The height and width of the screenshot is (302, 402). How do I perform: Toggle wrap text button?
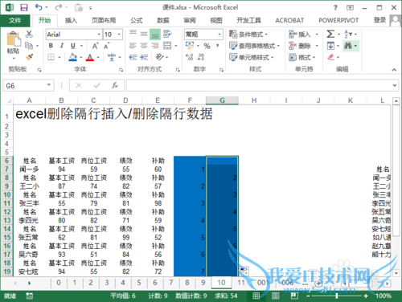[x=167, y=34]
